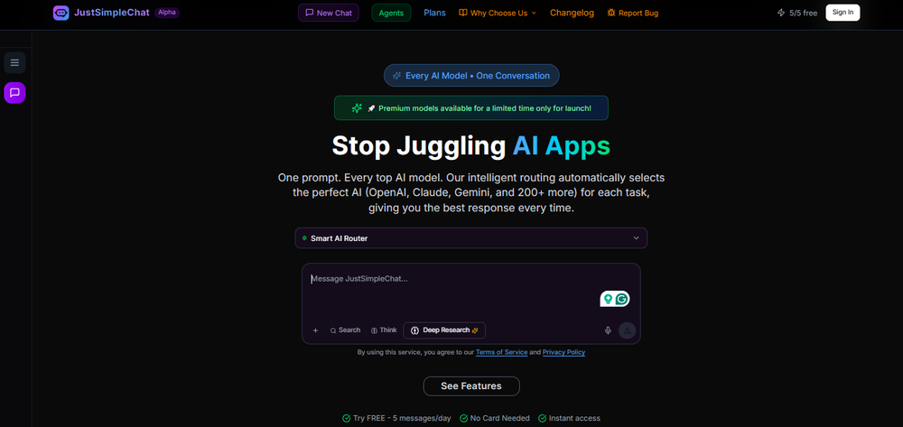Screen dimensions: 903x427
Task: Open the Terms of Service link
Action: pos(501,352)
